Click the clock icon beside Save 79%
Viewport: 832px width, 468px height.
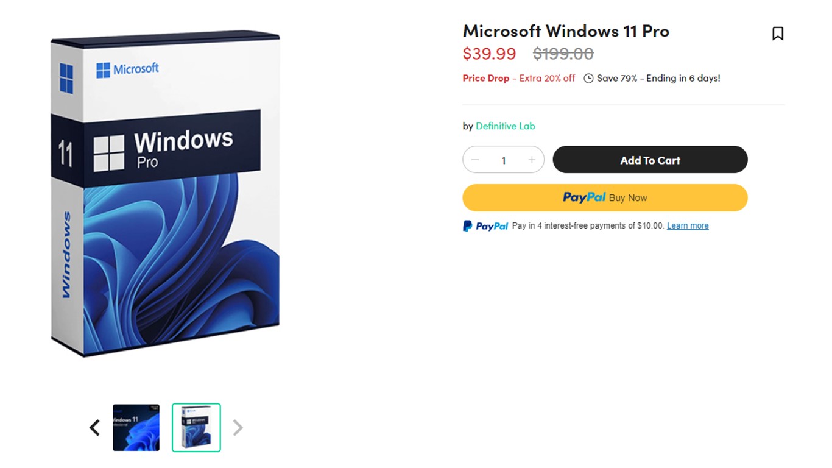coord(588,78)
